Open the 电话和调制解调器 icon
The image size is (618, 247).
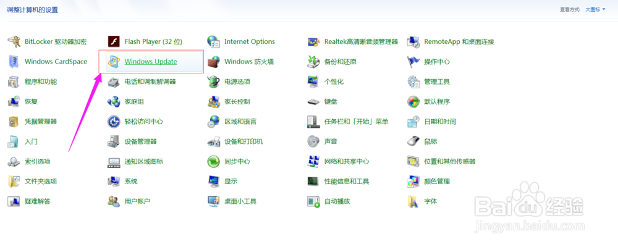[114, 82]
